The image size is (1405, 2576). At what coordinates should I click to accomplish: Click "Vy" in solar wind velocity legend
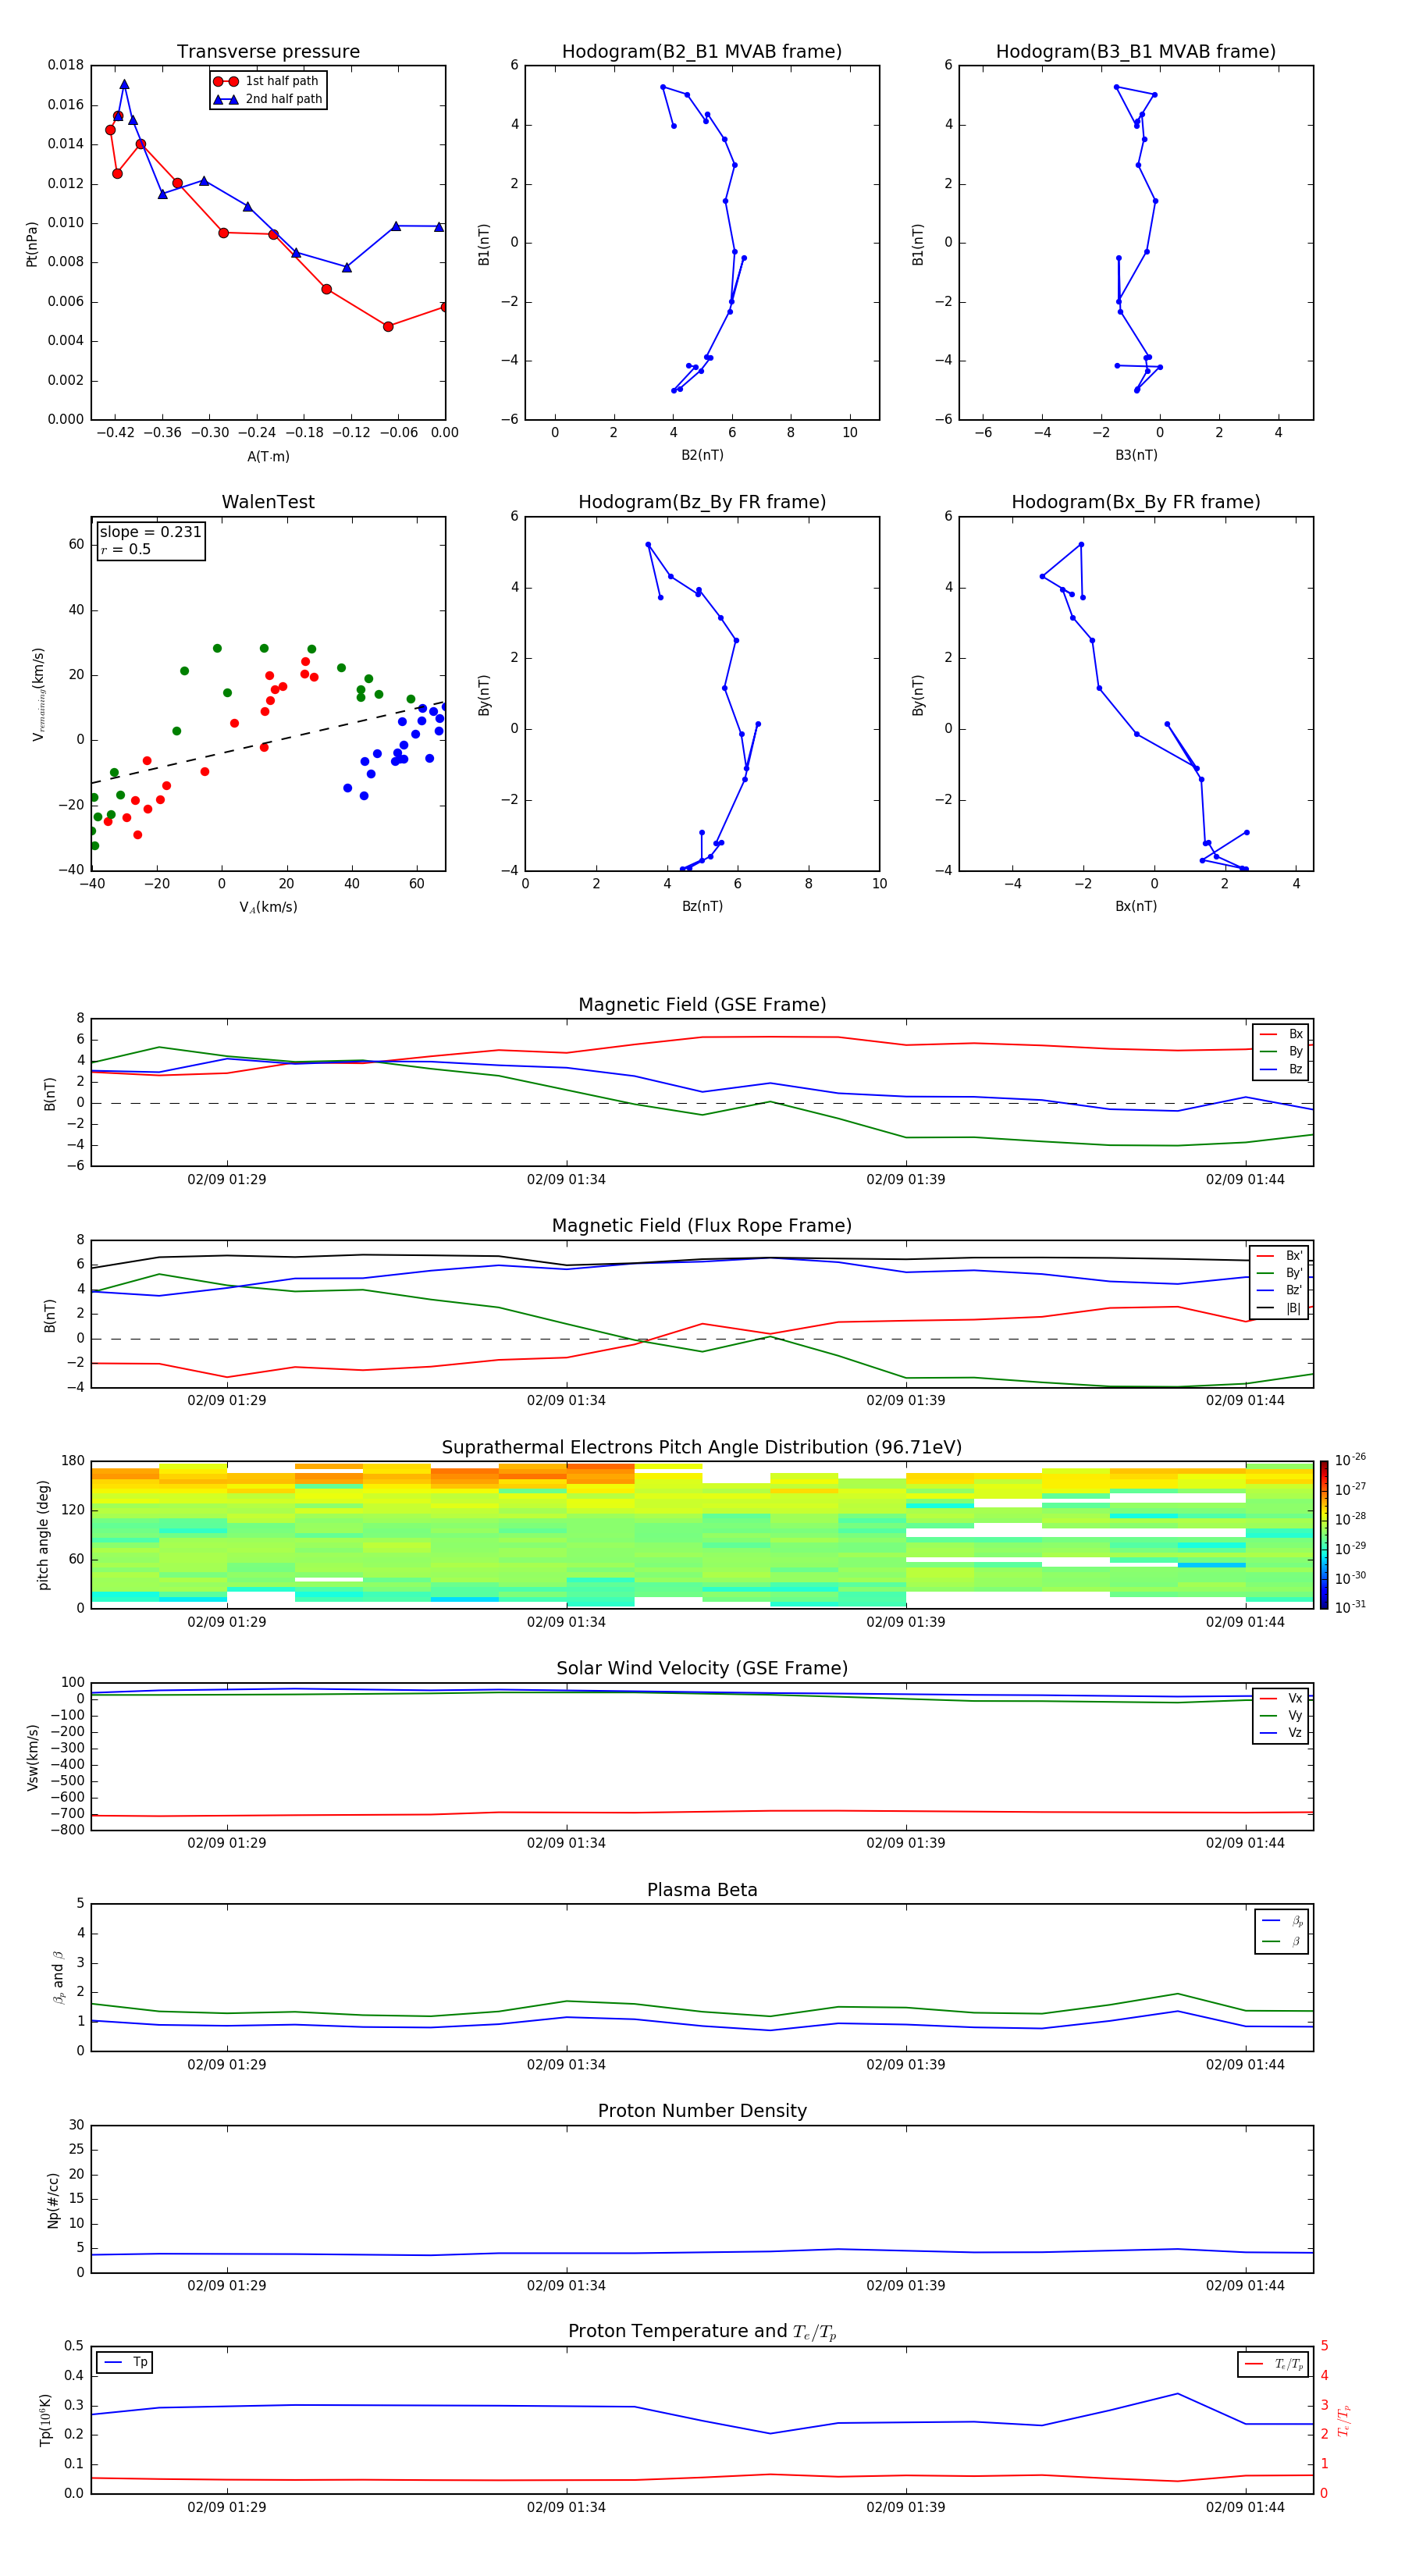[1295, 1716]
